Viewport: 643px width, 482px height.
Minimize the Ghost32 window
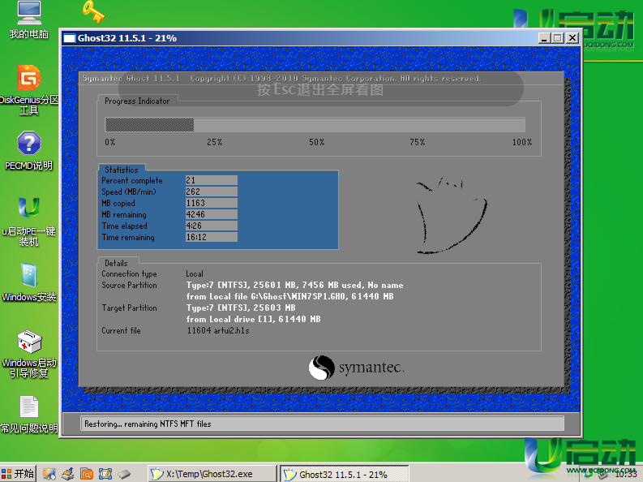coord(544,38)
